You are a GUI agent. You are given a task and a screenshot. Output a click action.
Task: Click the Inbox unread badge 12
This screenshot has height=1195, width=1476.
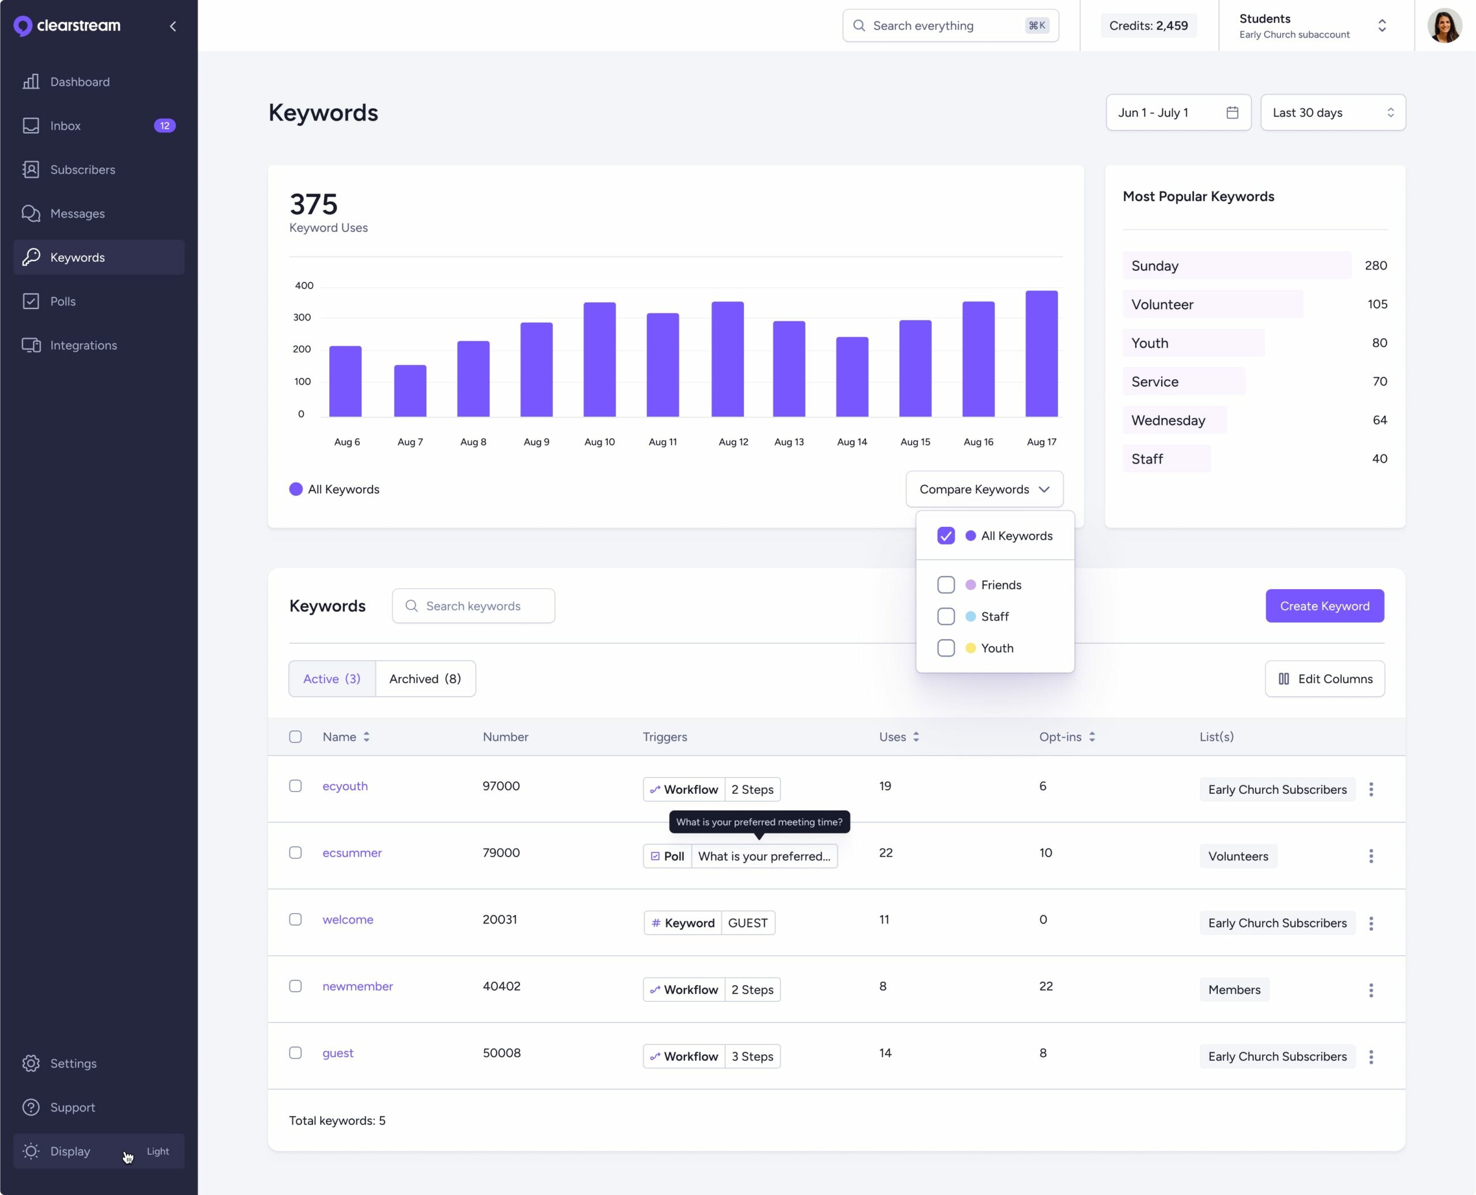[164, 126]
